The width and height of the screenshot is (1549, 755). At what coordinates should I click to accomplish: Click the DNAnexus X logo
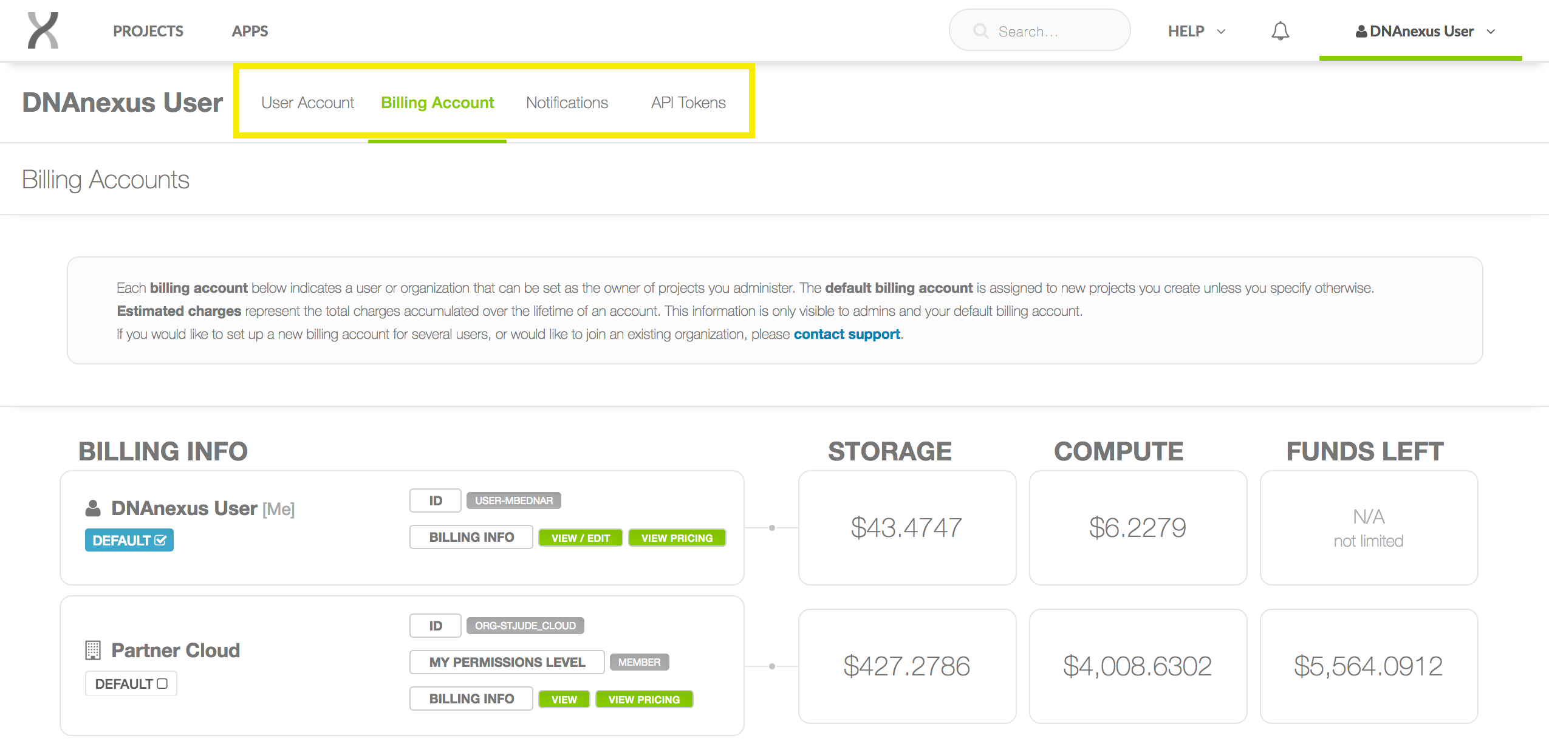43,30
